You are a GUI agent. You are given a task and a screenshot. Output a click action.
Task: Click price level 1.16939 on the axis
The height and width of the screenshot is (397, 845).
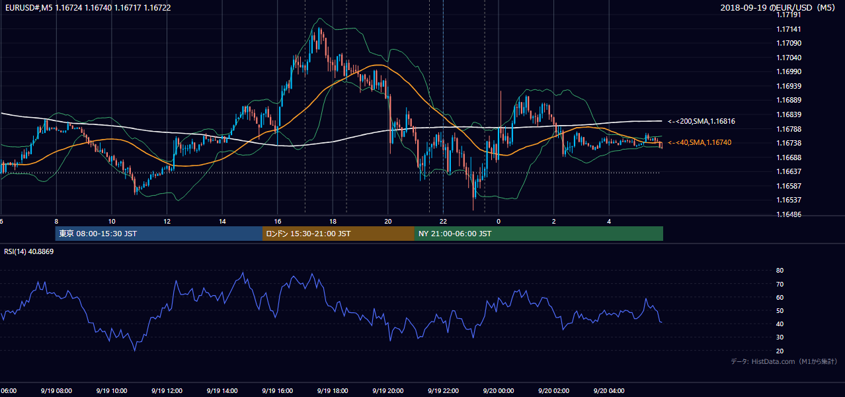tap(789, 86)
